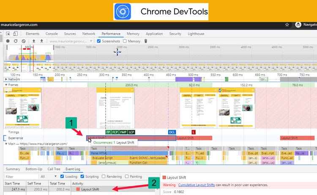Click the mauricelargeron.com address bar text
Viewport: 317px width, 195px height.
point(19,25)
